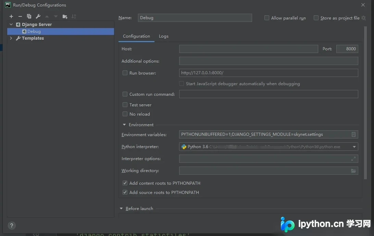Click the Name input field
Image resolution: width=374 pixels, height=236 pixels.
click(x=195, y=18)
